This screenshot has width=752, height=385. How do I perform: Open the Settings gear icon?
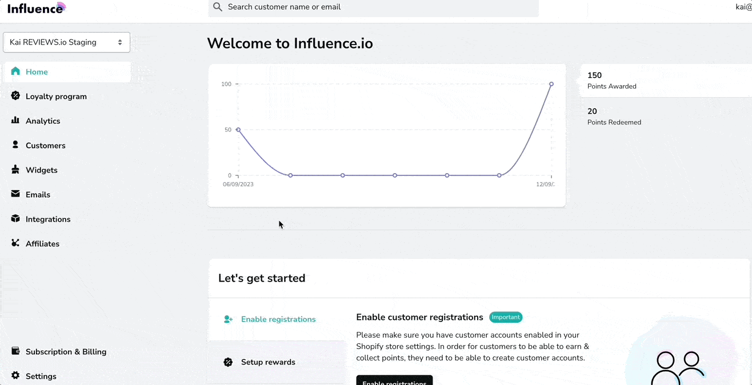[x=15, y=376]
